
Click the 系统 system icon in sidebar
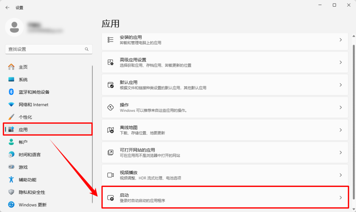(11, 79)
